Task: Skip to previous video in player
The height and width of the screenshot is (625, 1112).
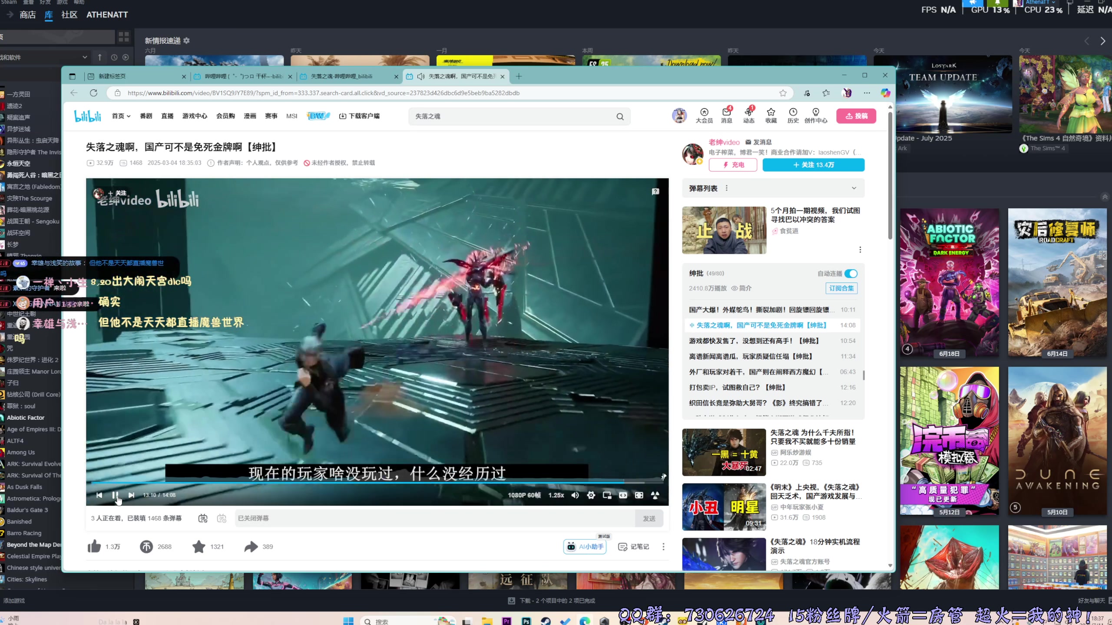Action: pos(99,495)
